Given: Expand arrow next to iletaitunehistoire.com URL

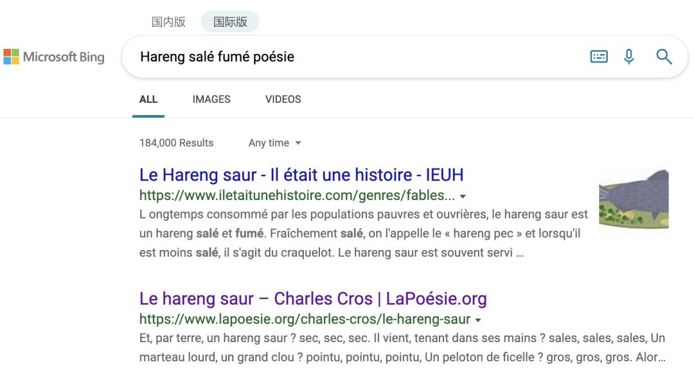Looking at the screenshot, I should click(463, 196).
